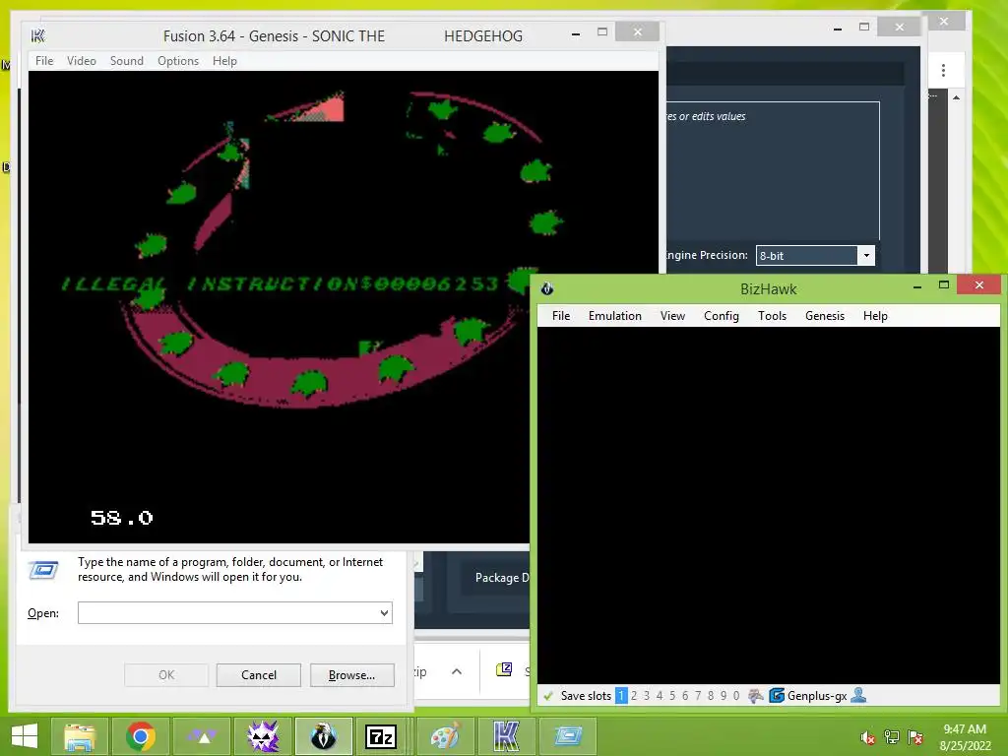Screen dimensions: 1008x756
Task: Click the upward chevron near the Run dialog
Action: point(457,671)
